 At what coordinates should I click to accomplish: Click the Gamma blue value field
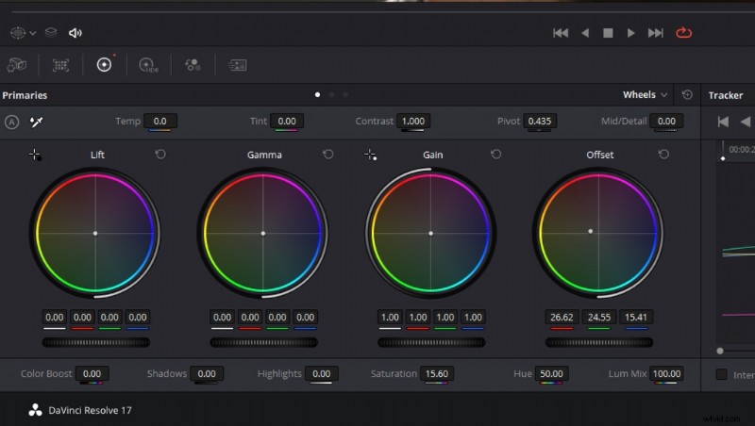click(305, 318)
